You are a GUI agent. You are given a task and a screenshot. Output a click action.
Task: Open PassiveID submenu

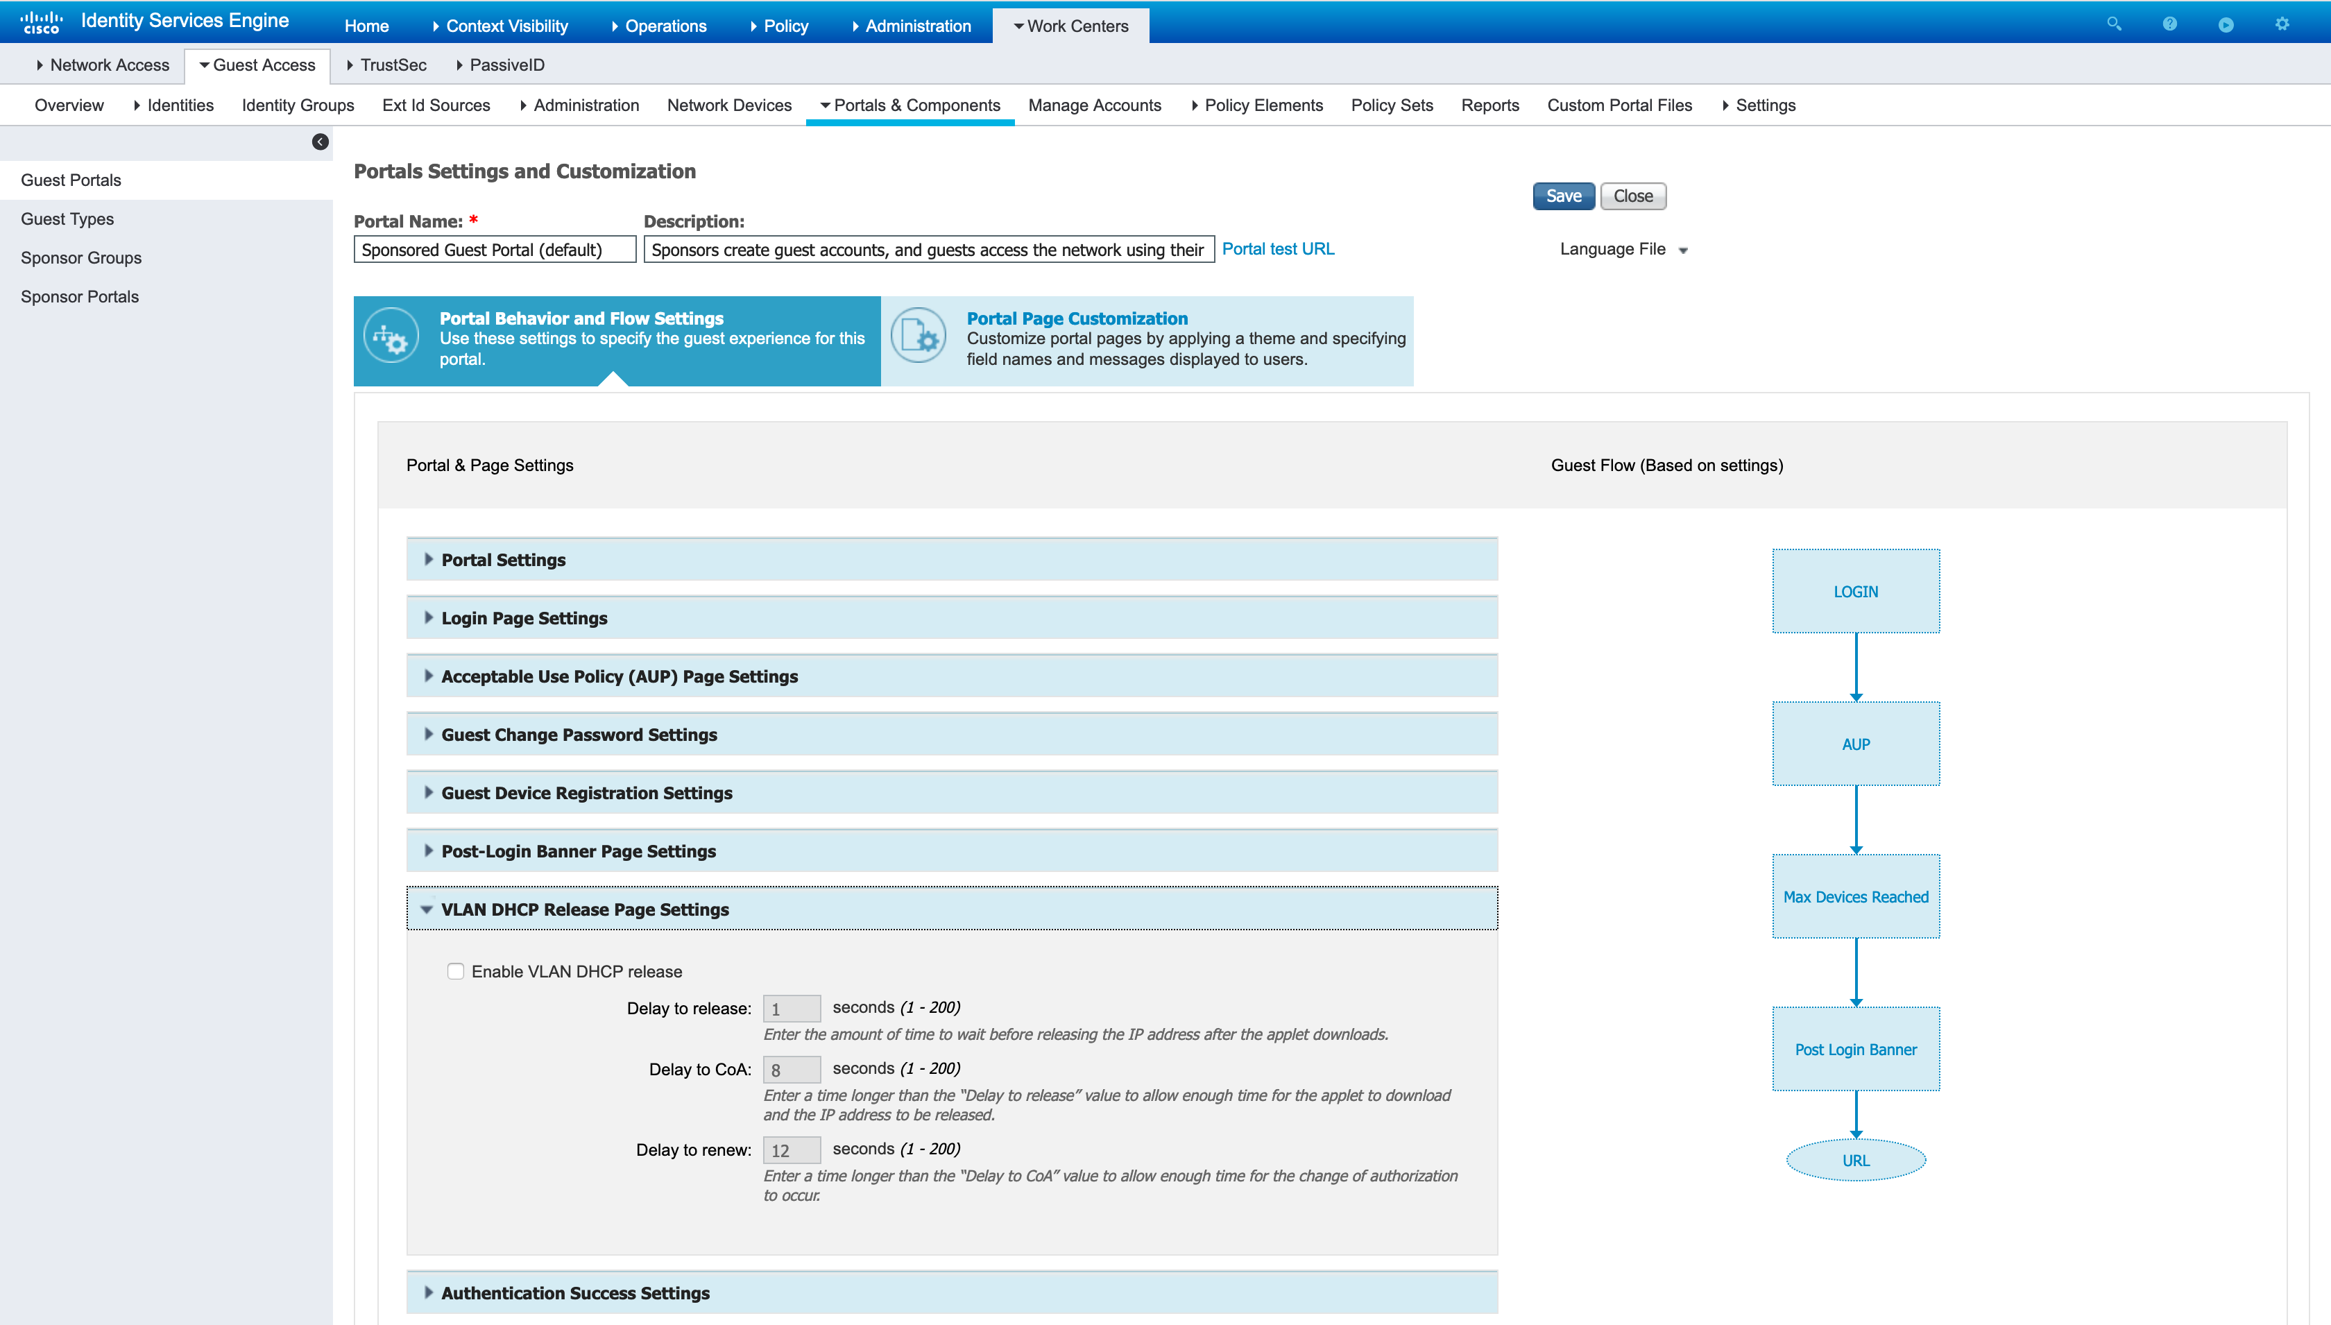click(500, 65)
